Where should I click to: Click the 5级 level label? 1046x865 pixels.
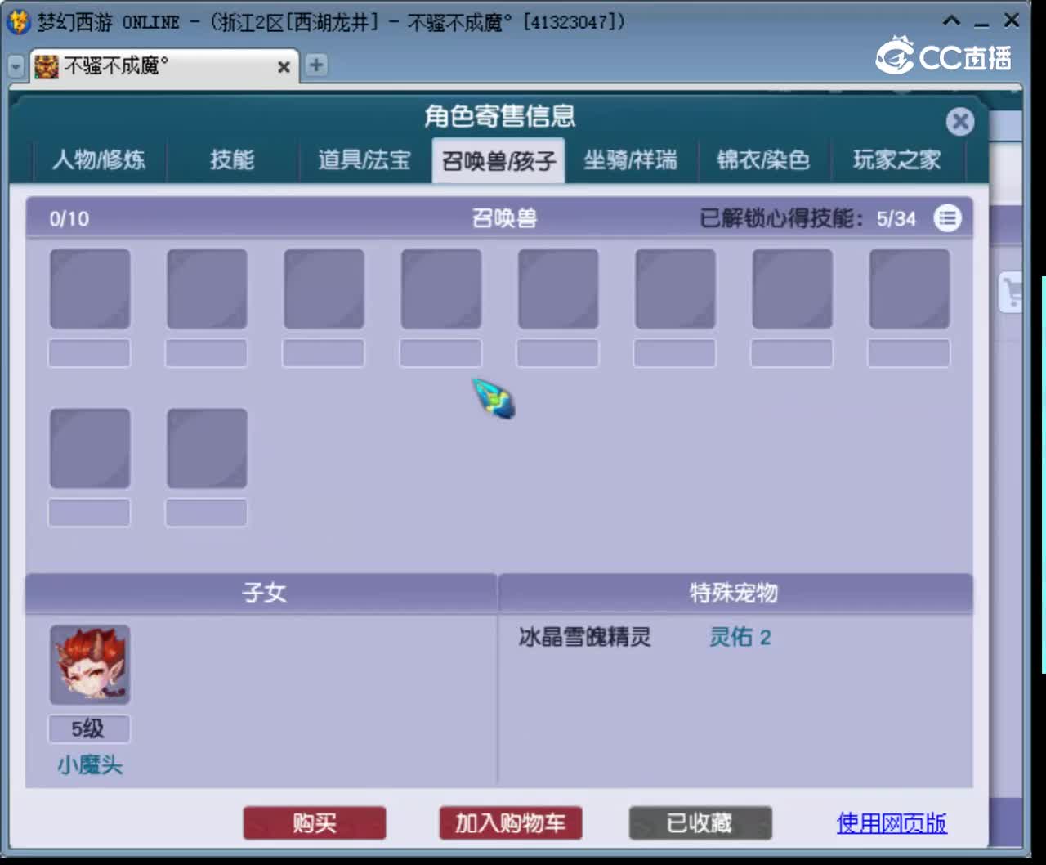coord(89,728)
